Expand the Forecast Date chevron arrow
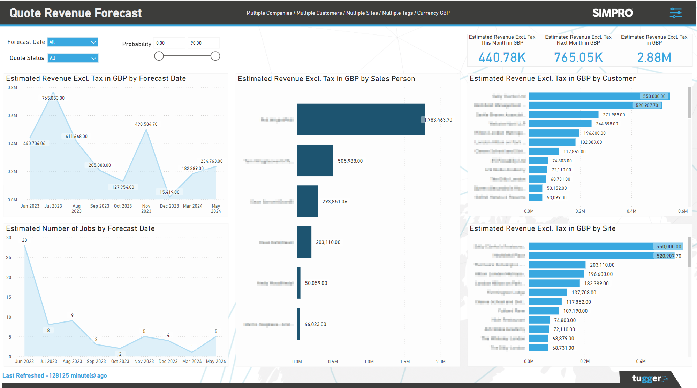The height and width of the screenshot is (388, 697). tap(93, 42)
